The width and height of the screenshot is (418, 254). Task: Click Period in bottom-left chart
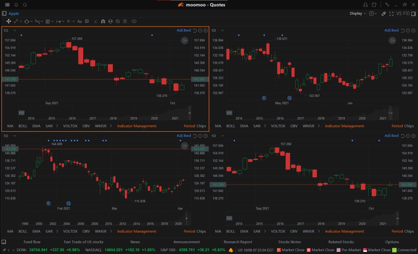[189, 231]
